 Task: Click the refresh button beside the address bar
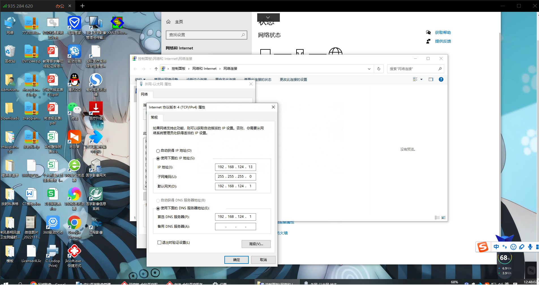click(x=379, y=69)
